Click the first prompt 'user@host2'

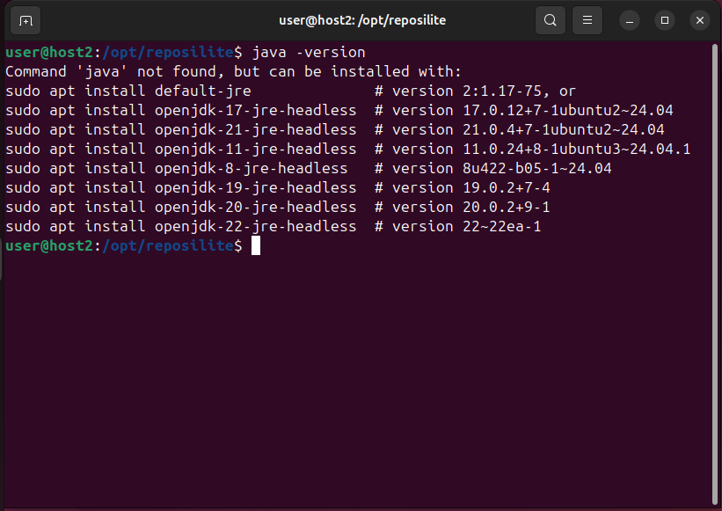click(x=49, y=53)
